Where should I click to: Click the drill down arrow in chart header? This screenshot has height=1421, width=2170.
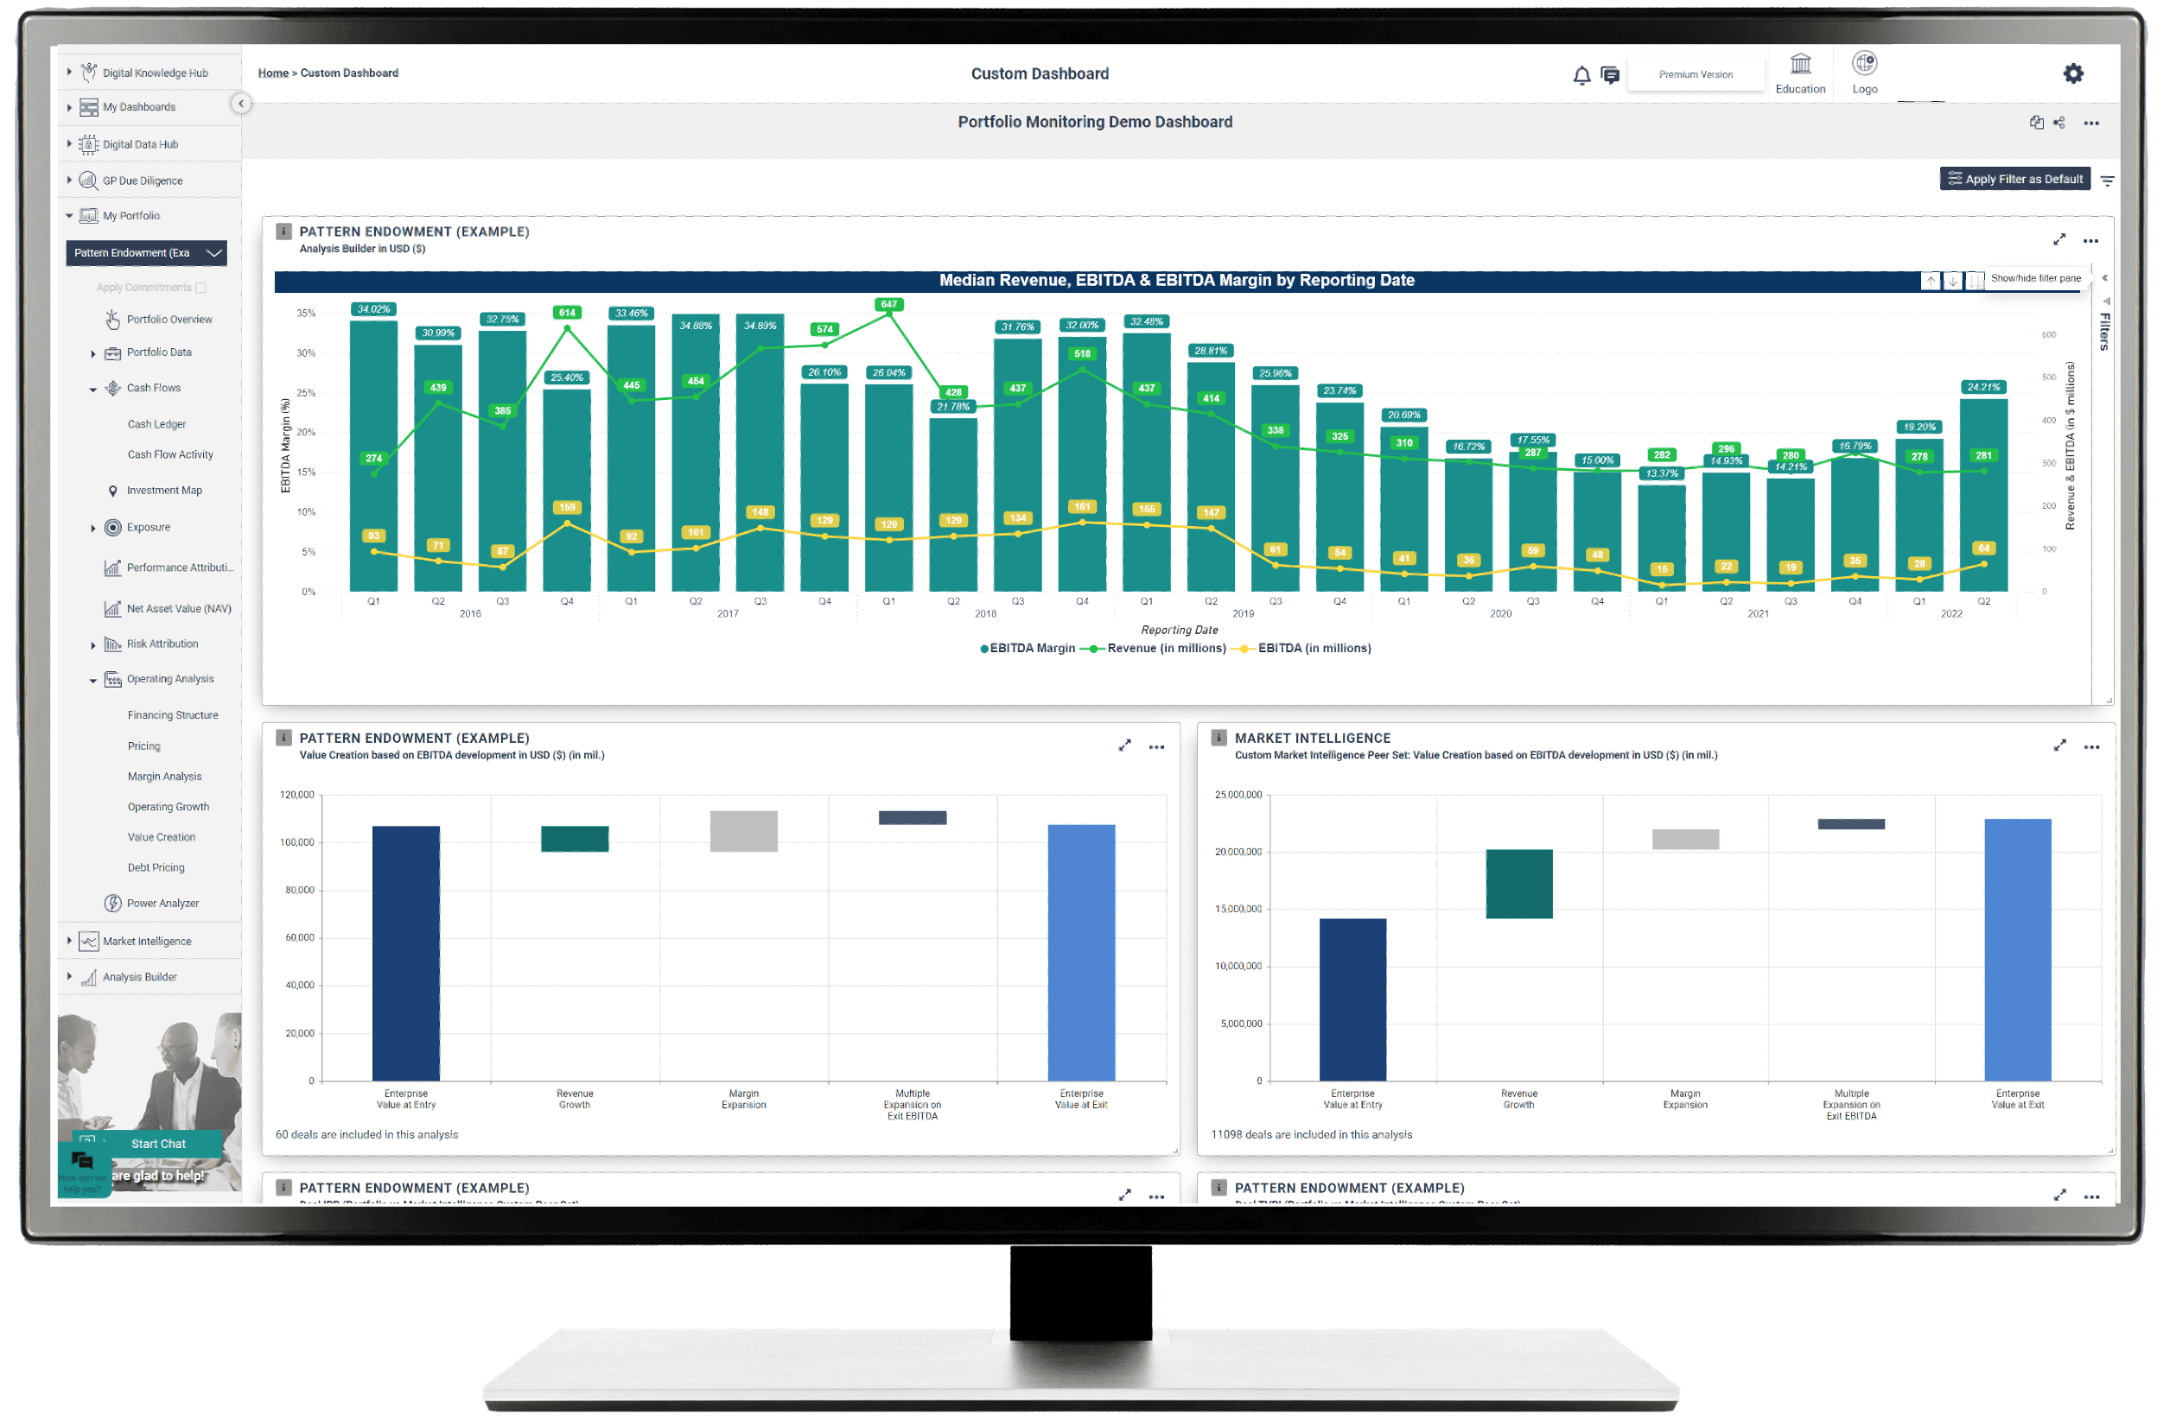1953,281
